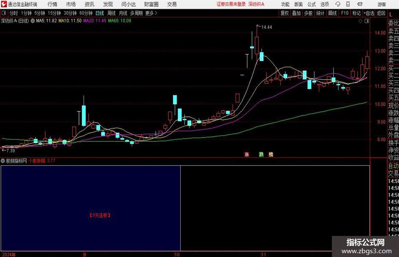Open the 市场 menu
399x257 pixels.
[x=71, y=4]
